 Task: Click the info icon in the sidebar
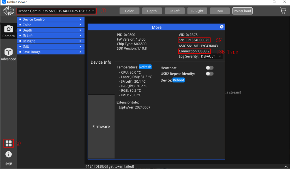pyautogui.click(x=8, y=154)
